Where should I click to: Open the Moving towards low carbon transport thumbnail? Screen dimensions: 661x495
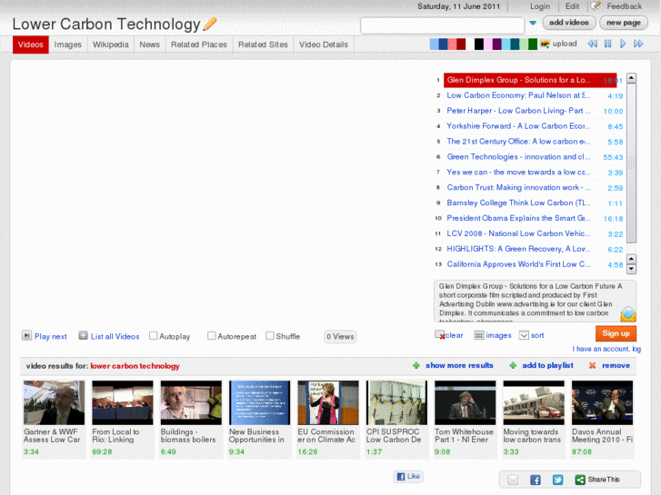point(534,402)
